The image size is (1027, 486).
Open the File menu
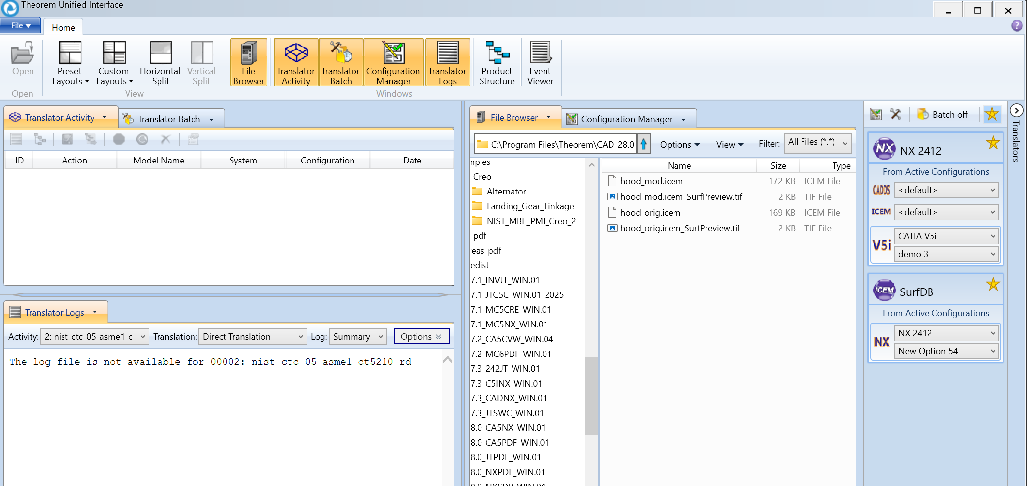(x=21, y=25)
